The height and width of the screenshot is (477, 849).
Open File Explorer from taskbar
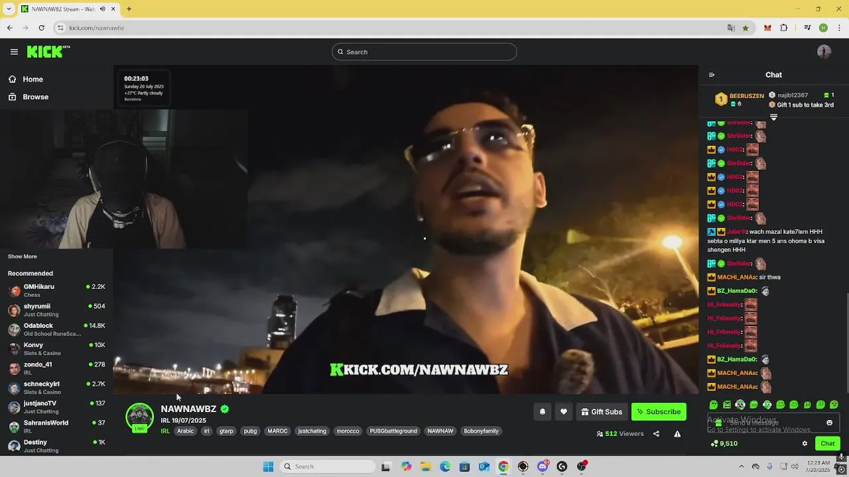point(426,466)
